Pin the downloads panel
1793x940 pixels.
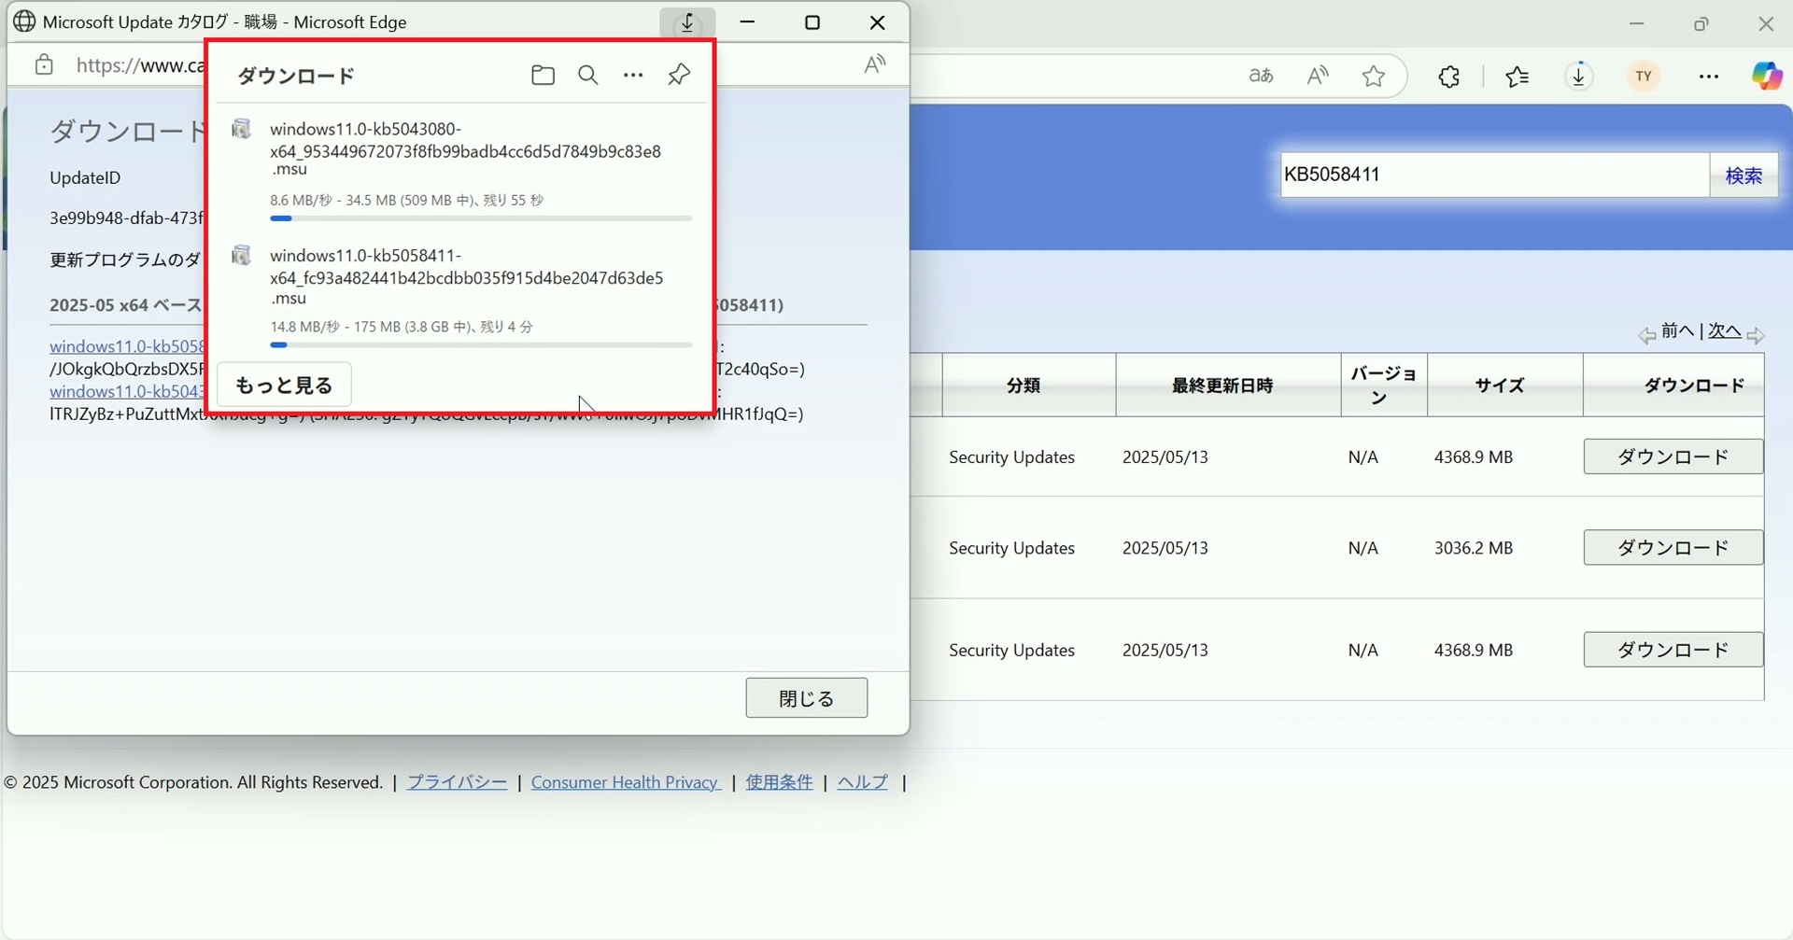pos(679,75)
